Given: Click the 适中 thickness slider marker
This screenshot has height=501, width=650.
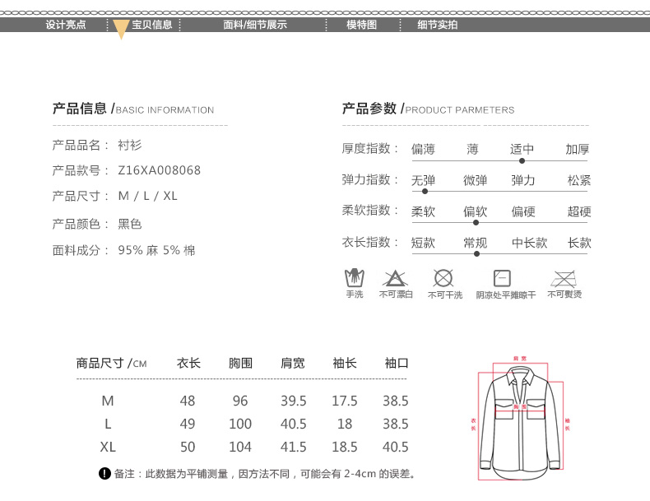Looking at the screenshot, I should 522,161.
